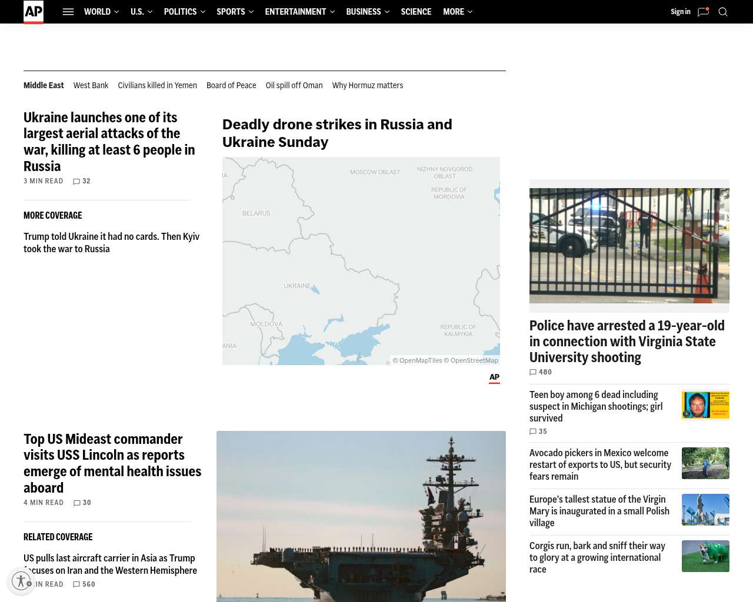Open Avocado pickers in Mexico story
The image size is (753, 602).
coord(600,464)
